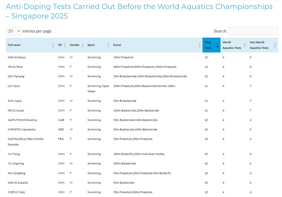282x197 pixels.
Task: Toggle Total Tests descending sort arrow
Action: [217, 45]
